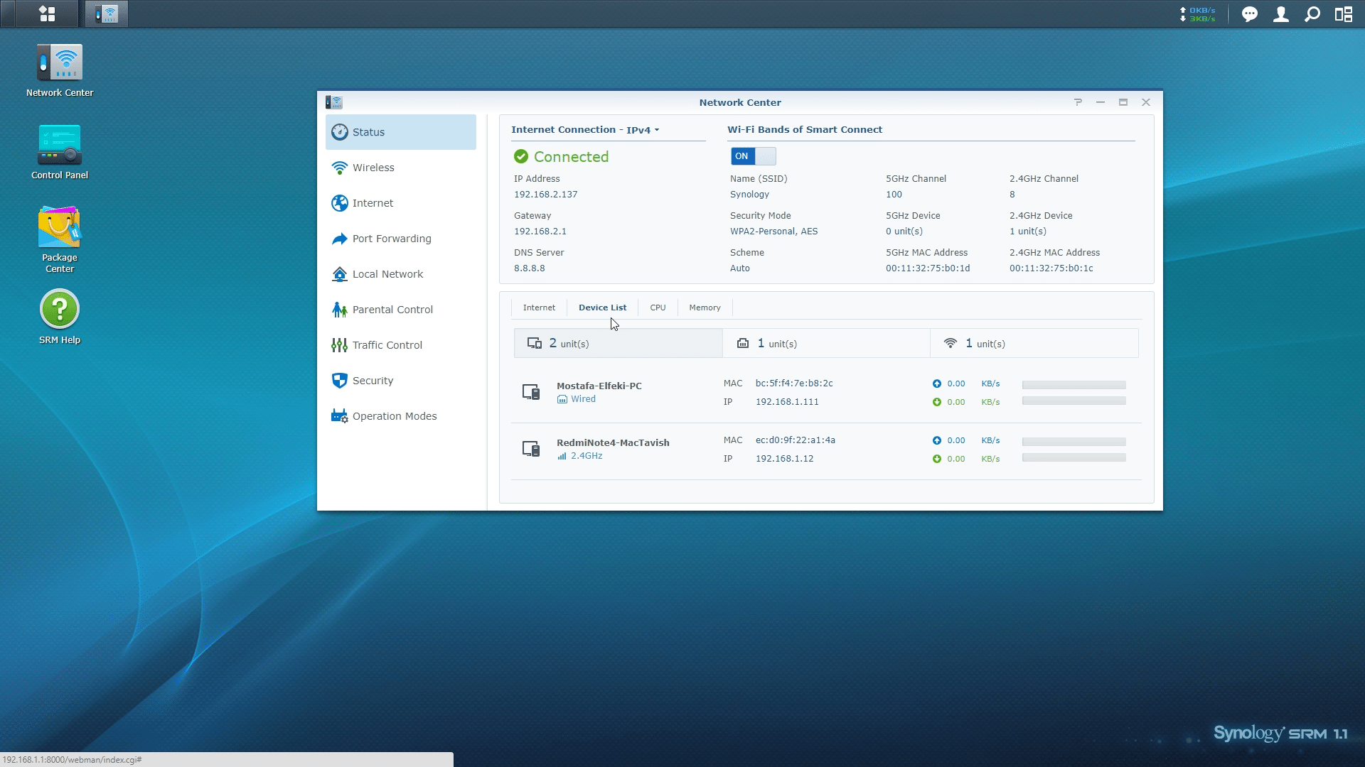Viewport: 1365px width, 767px height.
Task: Open notifications speech bubble icon
Action: [x=1249, y=14]
